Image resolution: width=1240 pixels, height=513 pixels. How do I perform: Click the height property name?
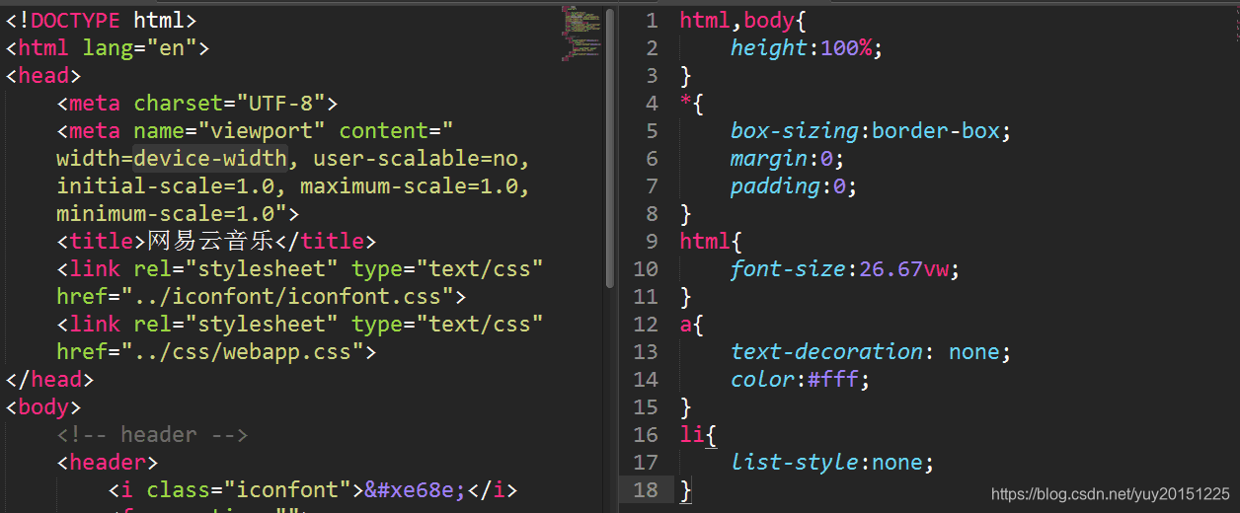coord(769,47)
